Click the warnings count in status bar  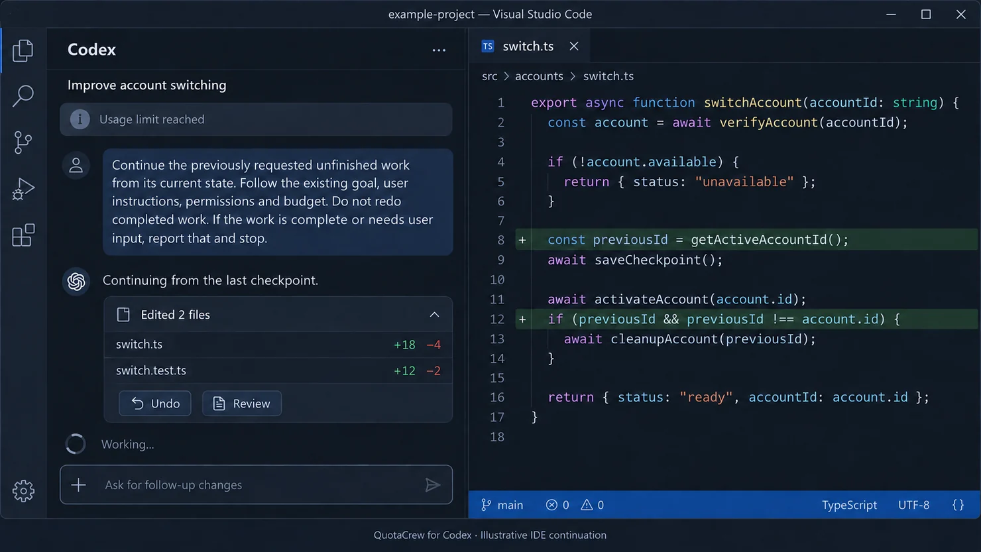pyautogui.click(x=593, y=505)
